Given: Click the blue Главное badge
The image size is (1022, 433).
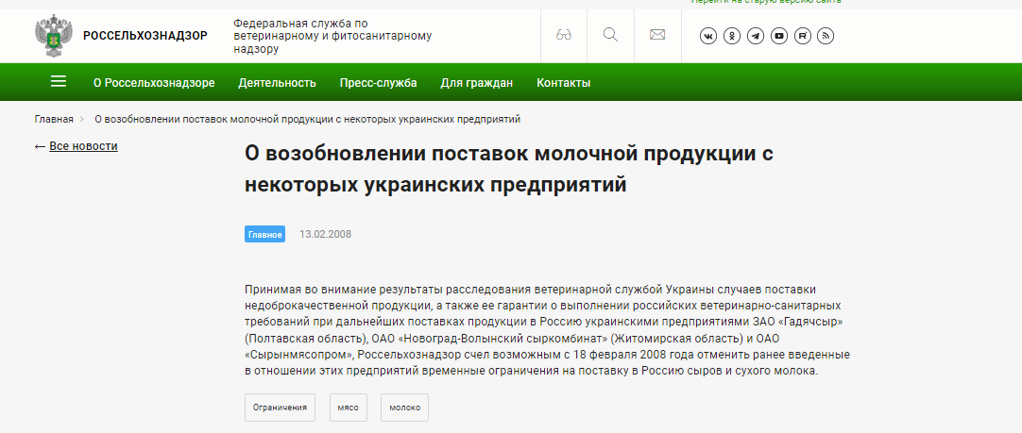Looking at the screenshot, I should click(264, 234).
